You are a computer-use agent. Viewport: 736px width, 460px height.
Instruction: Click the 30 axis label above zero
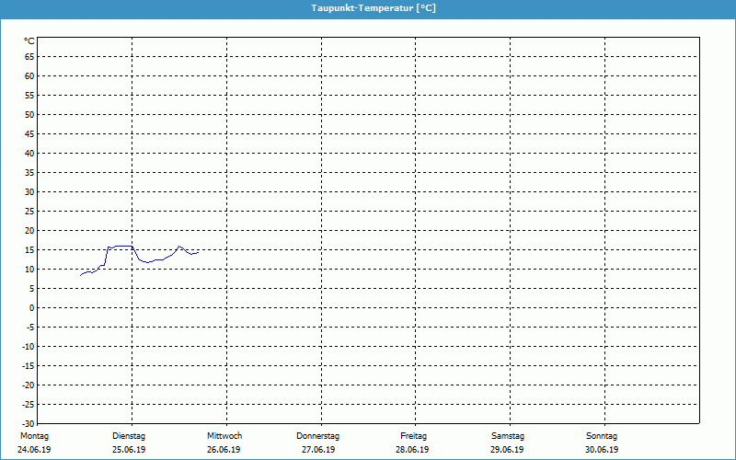pyautogui.click(x=29, y=191)
